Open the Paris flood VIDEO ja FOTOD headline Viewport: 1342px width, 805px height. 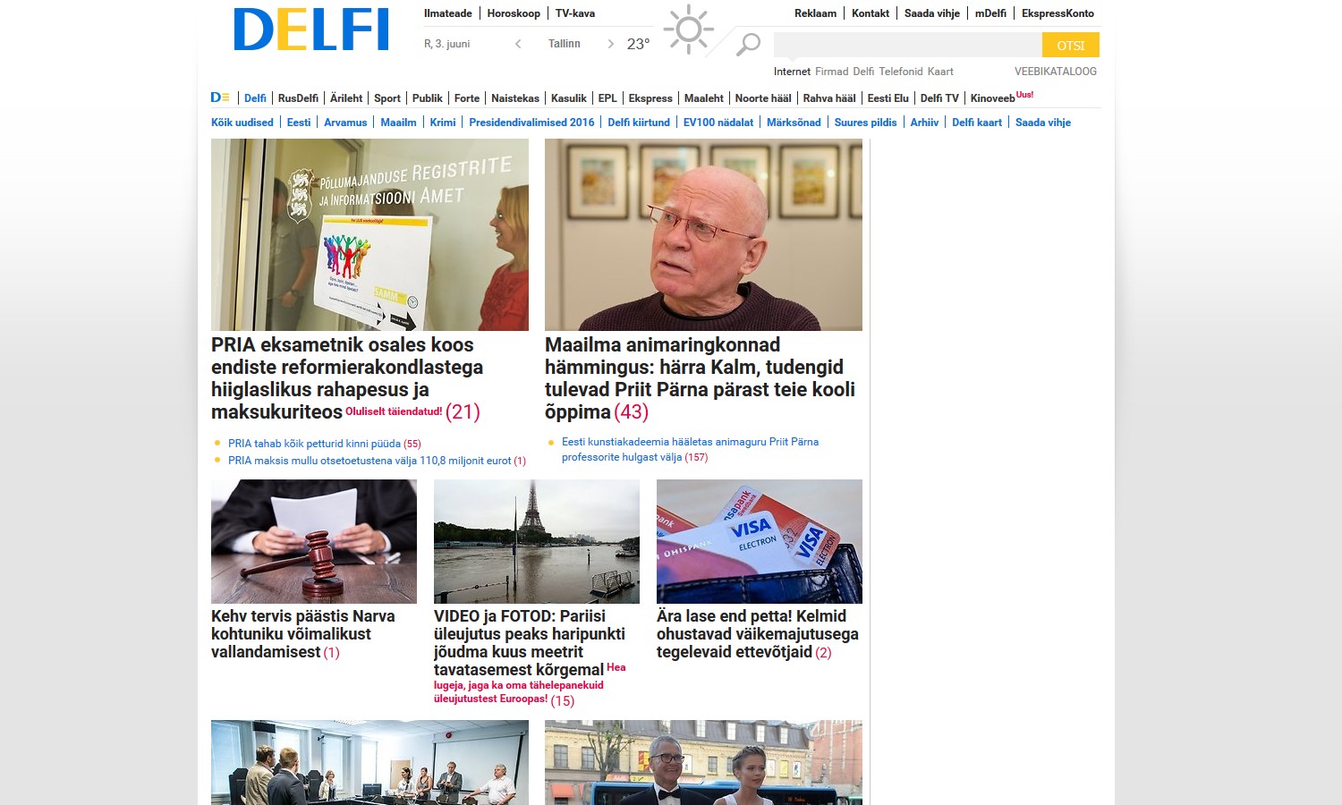click(530, 642)
